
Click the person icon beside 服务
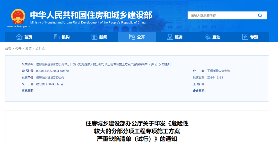pos(170,37)
